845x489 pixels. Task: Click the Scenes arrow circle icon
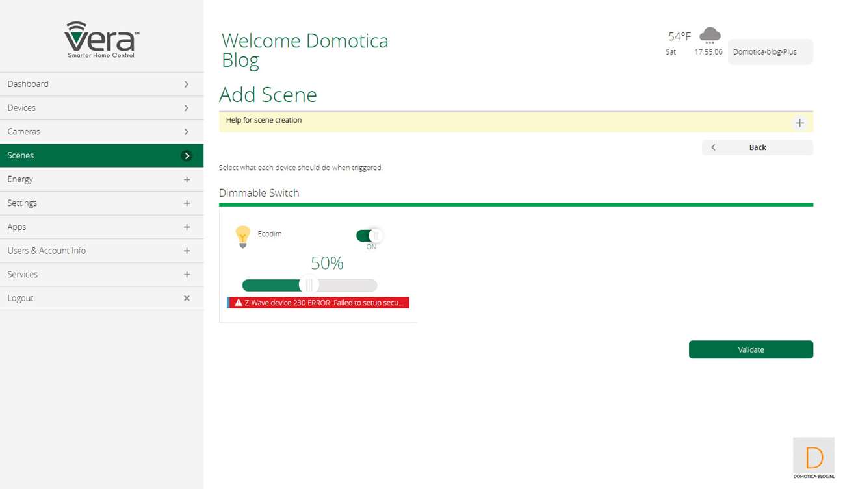tap(187, 156)
